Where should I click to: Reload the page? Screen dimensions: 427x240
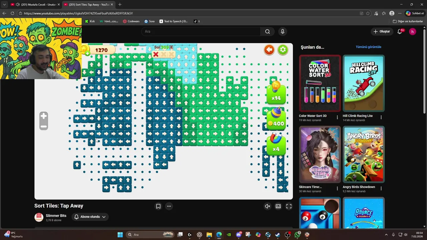coord(12,13)
